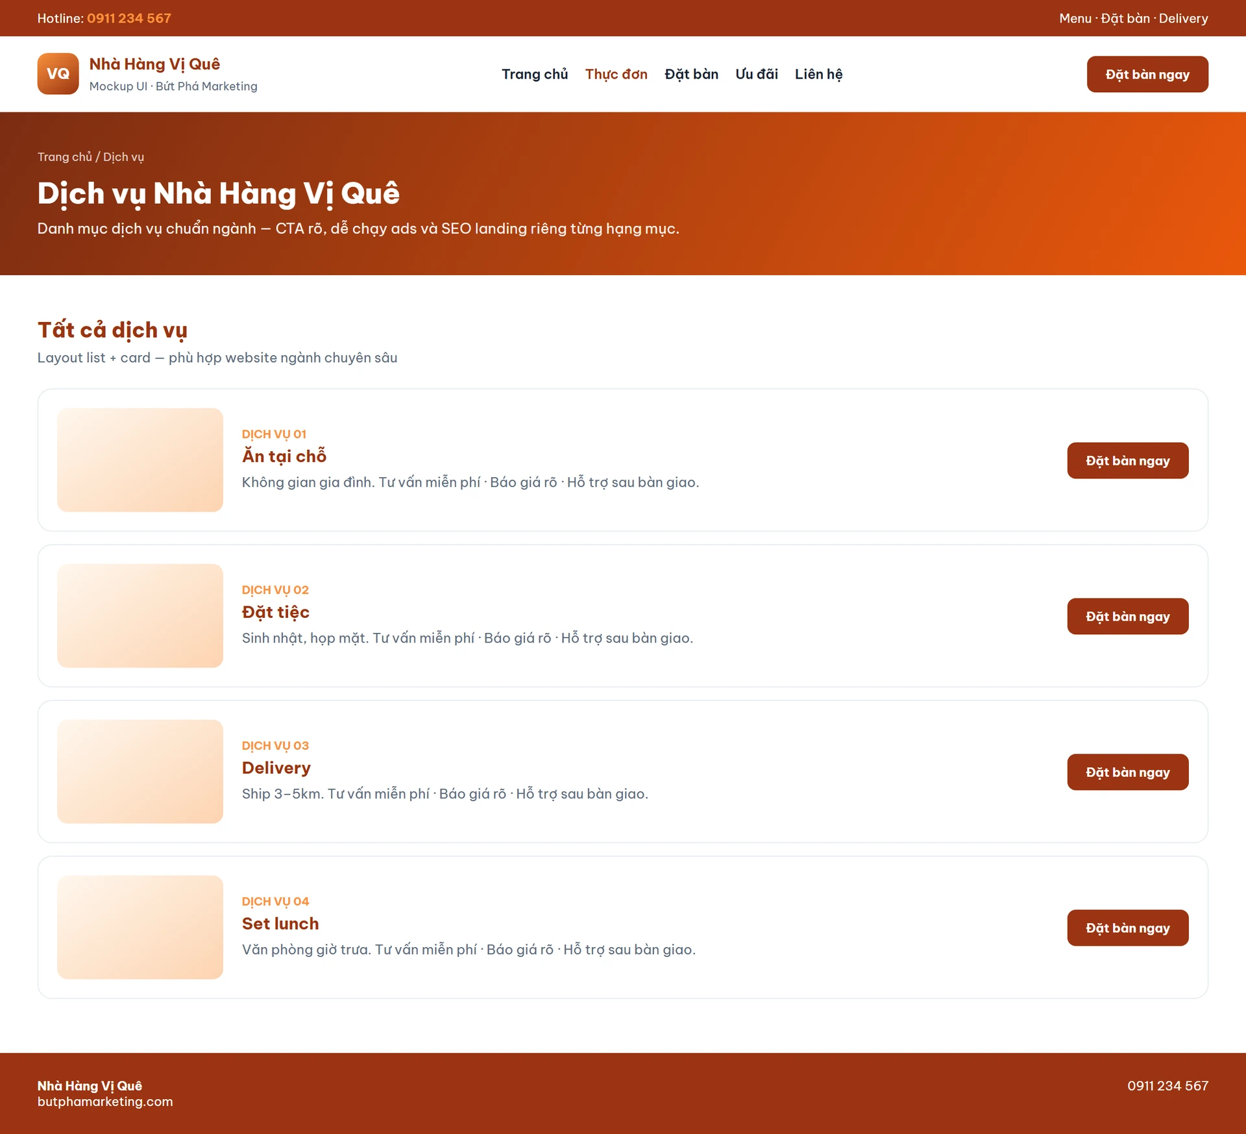Click the Set lunch service title
This screenshot has height=1134, width=1246.
(280, 924)
